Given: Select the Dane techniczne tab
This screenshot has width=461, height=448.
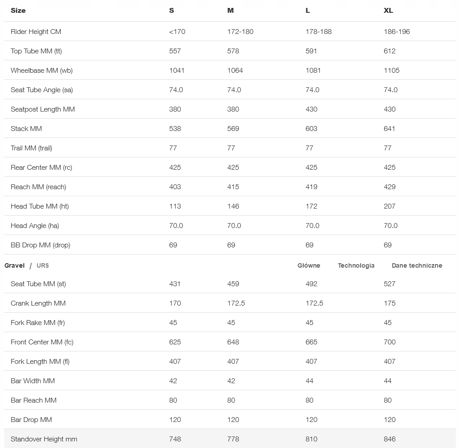Looking at the screenshot, I should [x=416, y=265].
